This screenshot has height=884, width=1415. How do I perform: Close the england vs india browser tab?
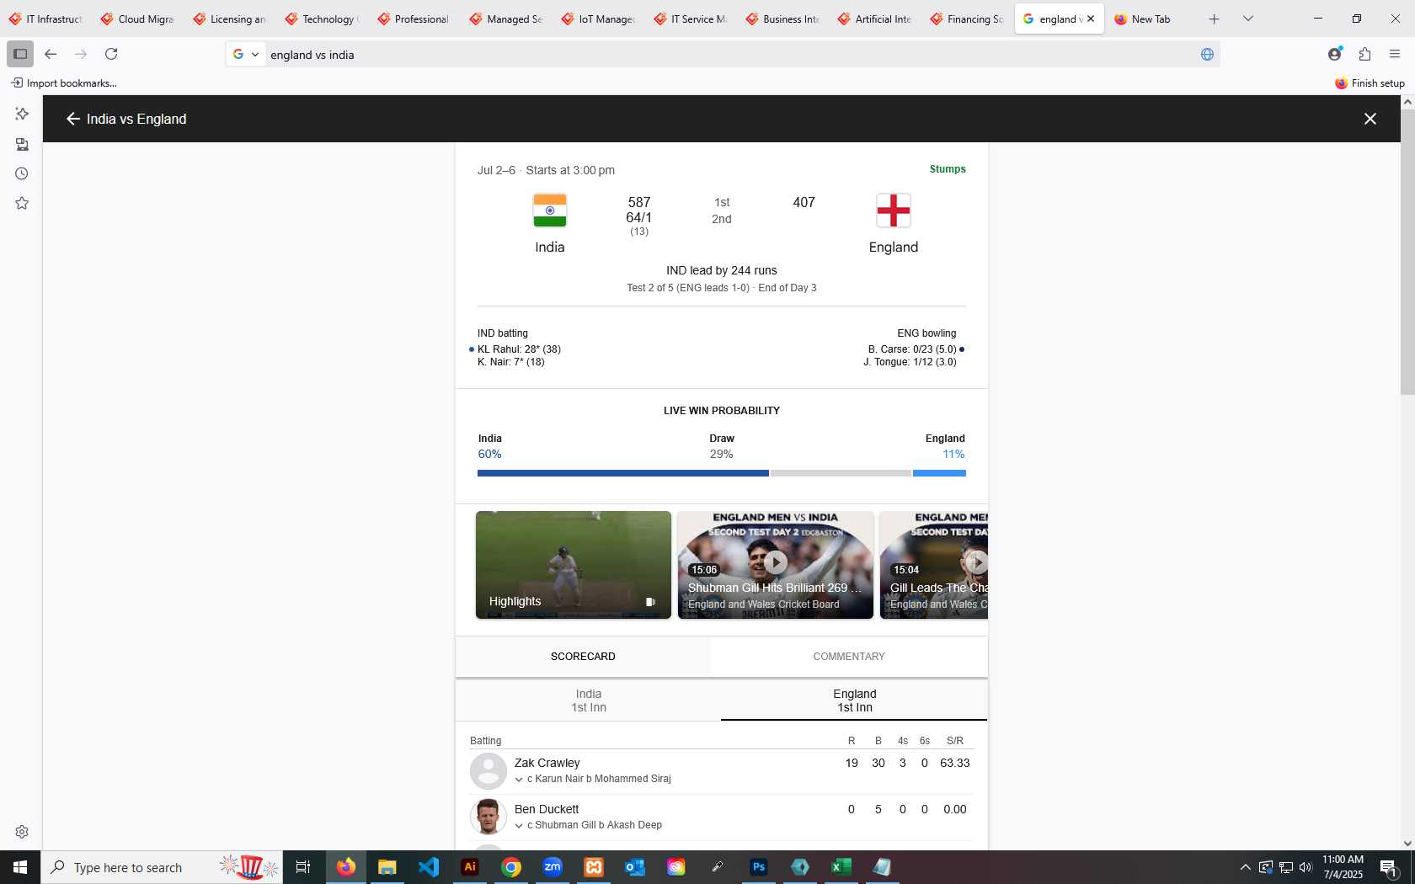click(1091, 19)
